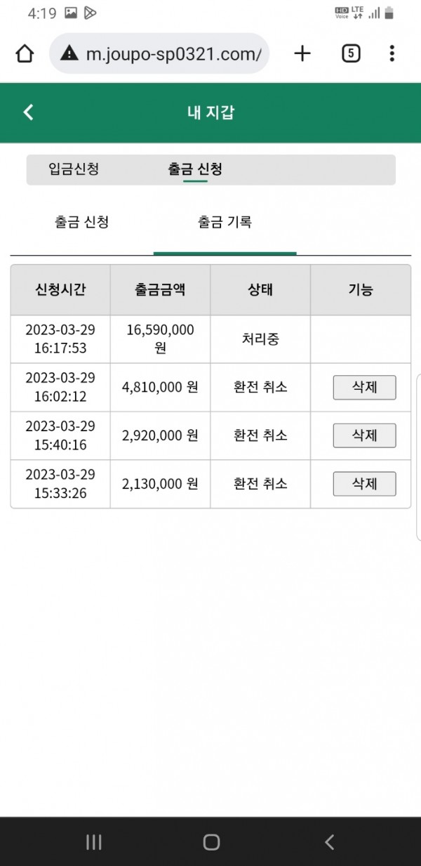The width and height of the screenshot is (421, 866).
Task: Switch to the 입금신청 tab
Action: (x=74, y=169)
